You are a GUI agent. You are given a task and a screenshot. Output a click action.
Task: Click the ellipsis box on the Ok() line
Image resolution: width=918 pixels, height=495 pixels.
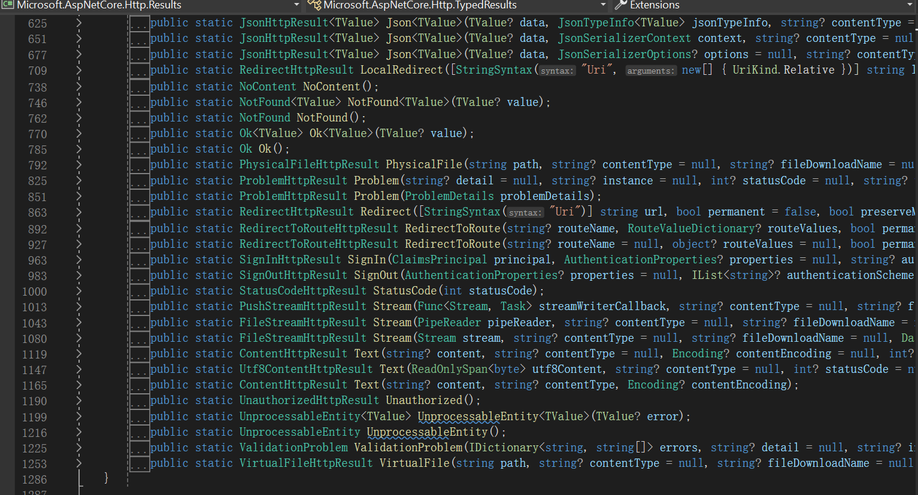140,149
